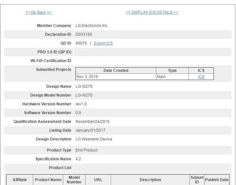
Task: Click the 'Description' column header
Action: click(x=150, y=180)
